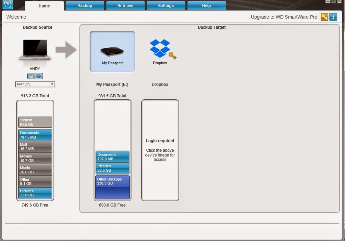
Task: Click the Movies 10.7 GB category
Action: coord(35,158)
